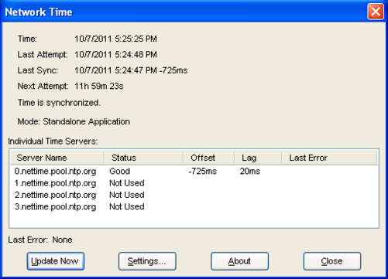Sort by the Status column header
This screenshot has width=388, height=279.
[x=144, y=158]
